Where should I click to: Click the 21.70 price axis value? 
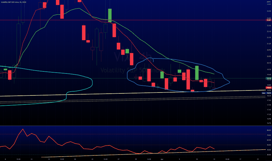pyautogui.click(x=269, y=37)
